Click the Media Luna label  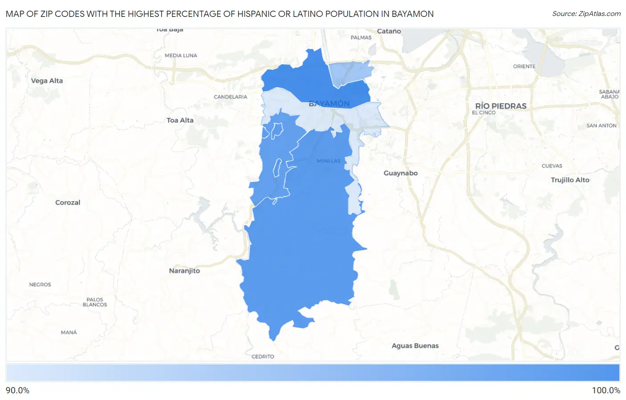tap(181, 56)
